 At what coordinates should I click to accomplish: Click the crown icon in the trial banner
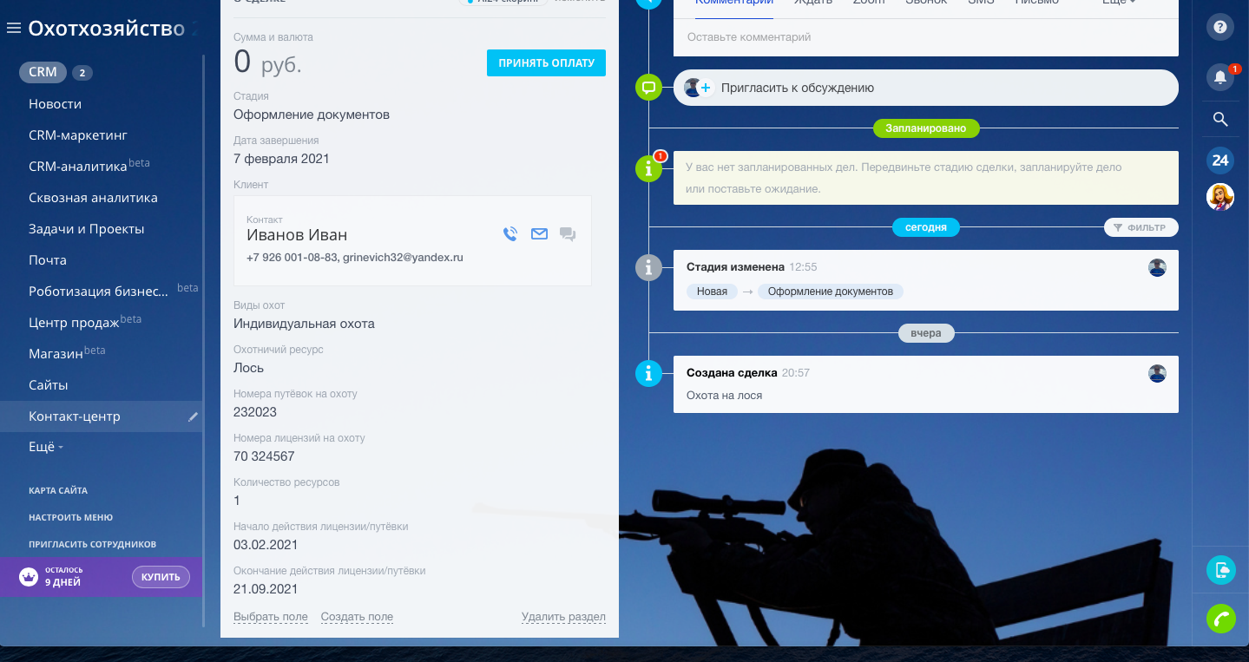tap(28, 577)
